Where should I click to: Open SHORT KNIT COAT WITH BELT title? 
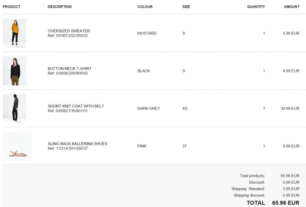point(76,106)
